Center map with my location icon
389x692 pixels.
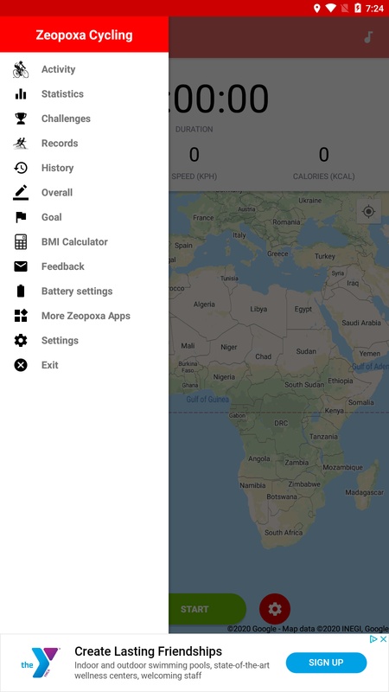click(x=368, y=212)
